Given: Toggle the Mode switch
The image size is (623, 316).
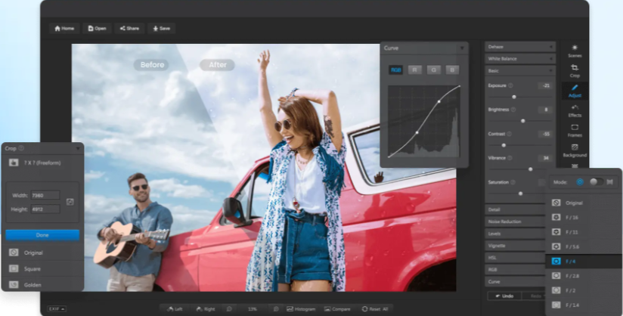Looking at the screenshot, I should tap(596, 181).
